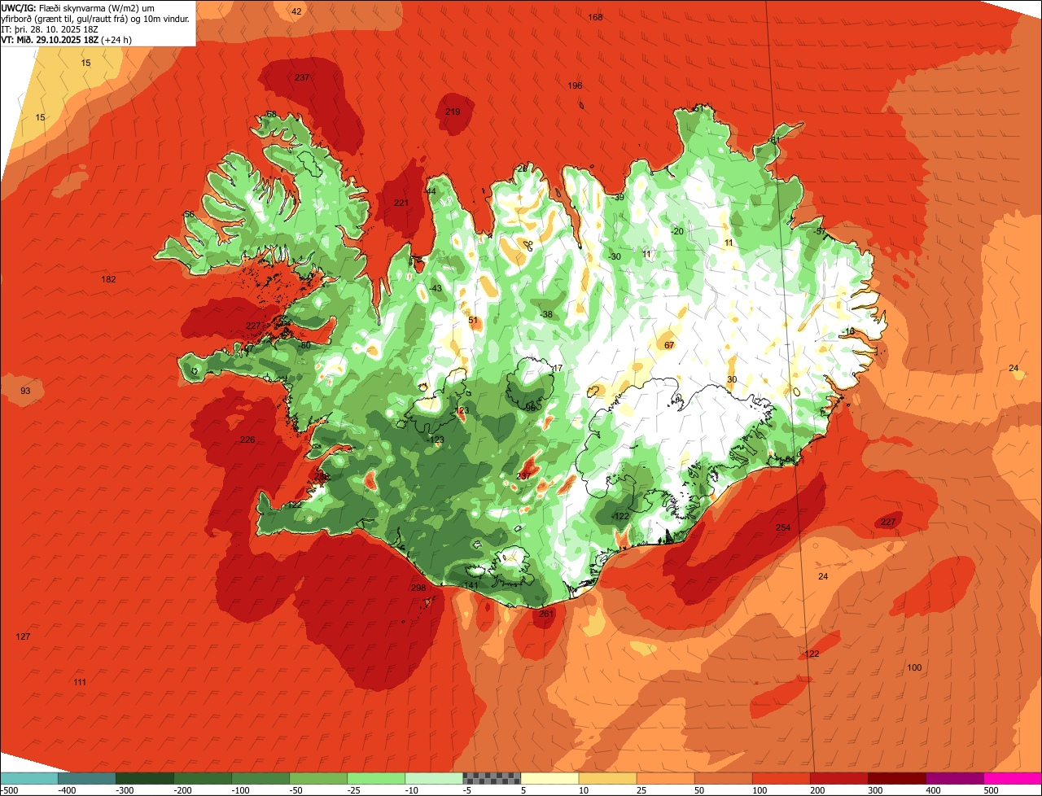
Task: Click the '-20' value in northeast Iceland
Action: point(676,231)
